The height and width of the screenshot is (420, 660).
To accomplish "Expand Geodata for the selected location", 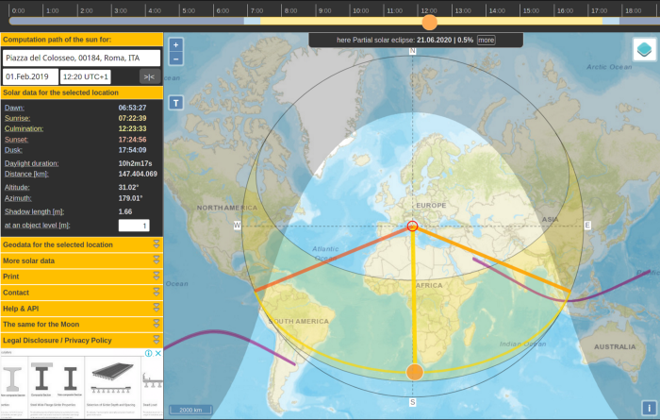I will click(82, 244).
